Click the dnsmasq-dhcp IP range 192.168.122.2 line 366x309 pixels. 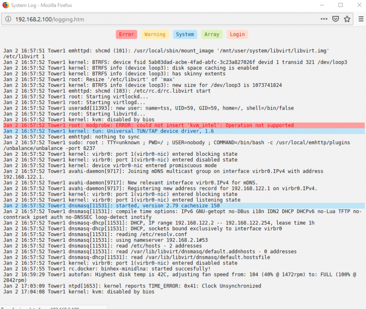point(159,223)
